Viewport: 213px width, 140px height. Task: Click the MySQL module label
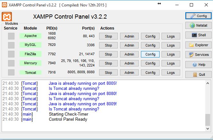point(31,45)
